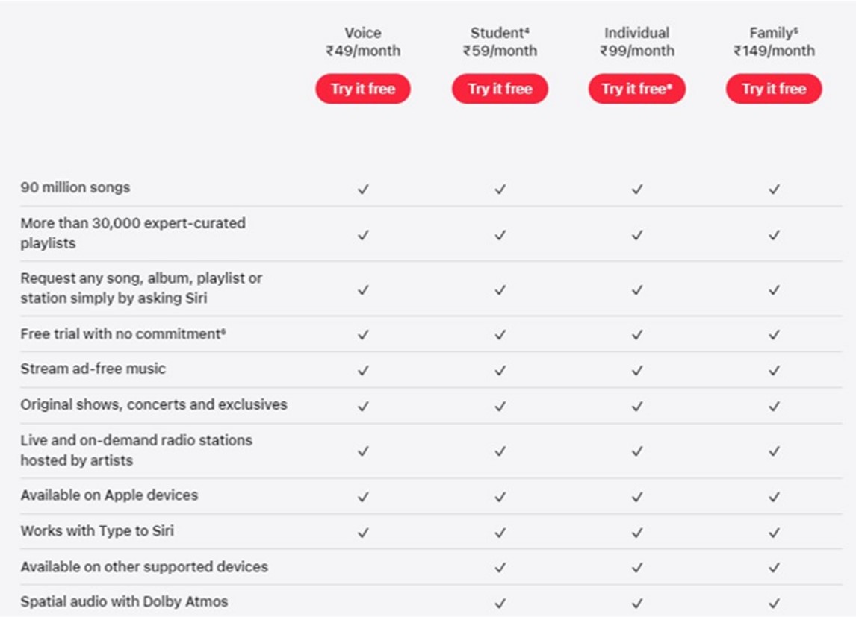Viewport: 856px width, 617px height.
Task: Select the Voice ₹49/month plan heading
Action: click(x=363, y=42)
